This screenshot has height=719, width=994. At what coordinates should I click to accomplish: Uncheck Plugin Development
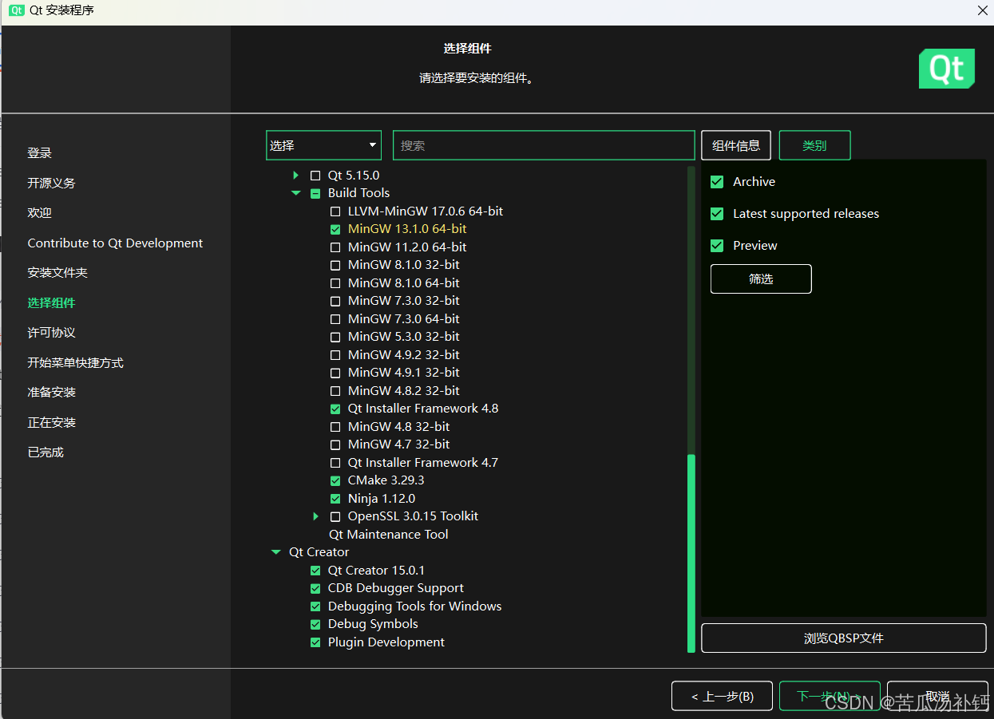tap(315, 642)
